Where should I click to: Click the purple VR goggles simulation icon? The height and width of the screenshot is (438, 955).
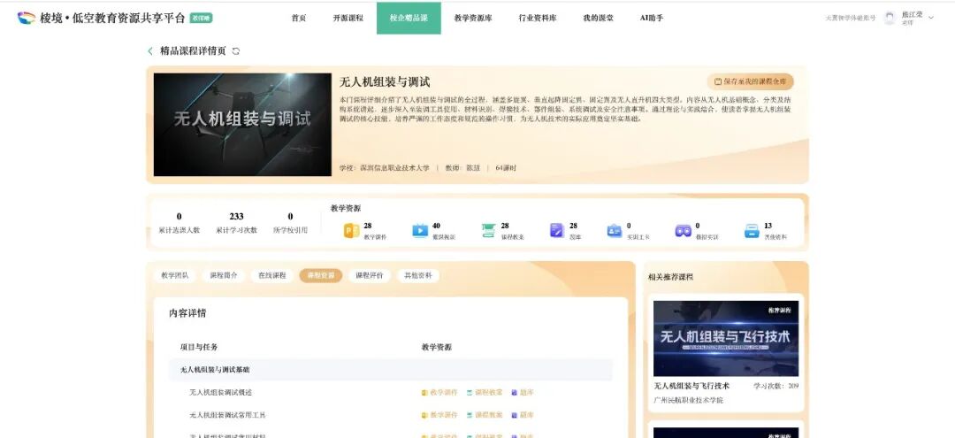(x=683, y=231)
